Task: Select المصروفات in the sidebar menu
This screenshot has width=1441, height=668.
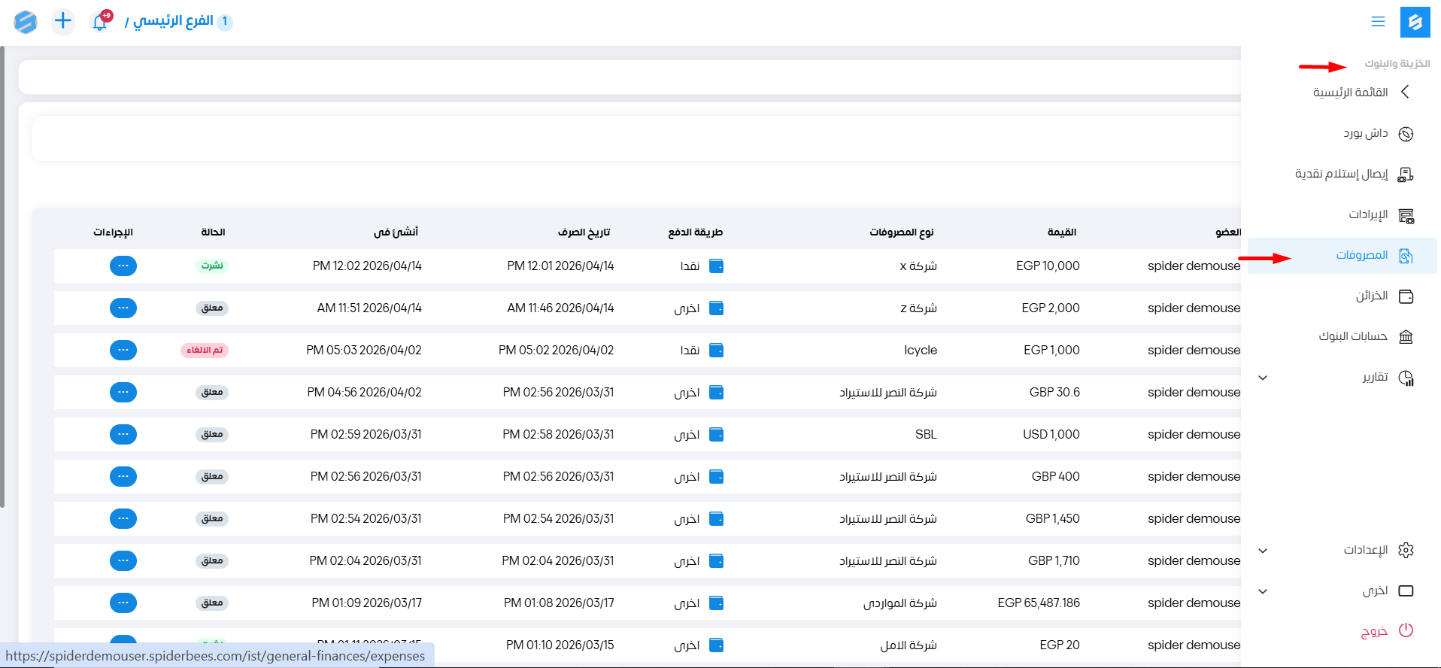Action: 1361,256
